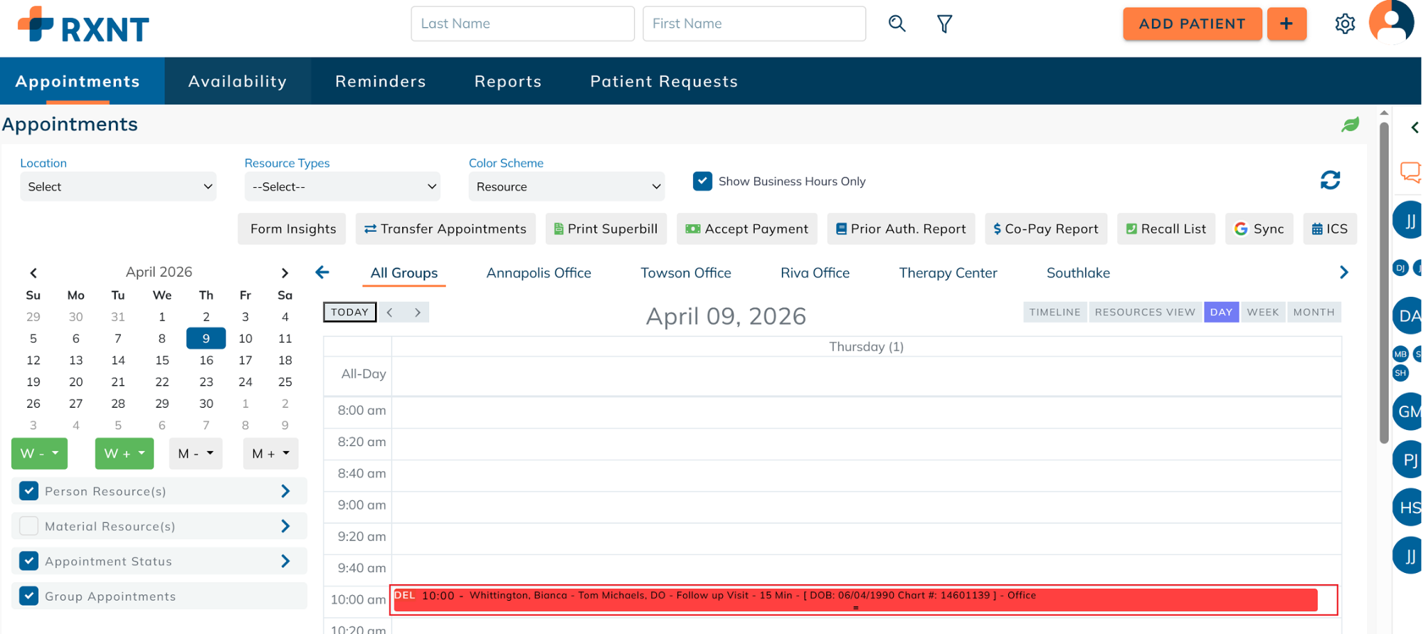Open the chat messages icon

point(1410,171)
